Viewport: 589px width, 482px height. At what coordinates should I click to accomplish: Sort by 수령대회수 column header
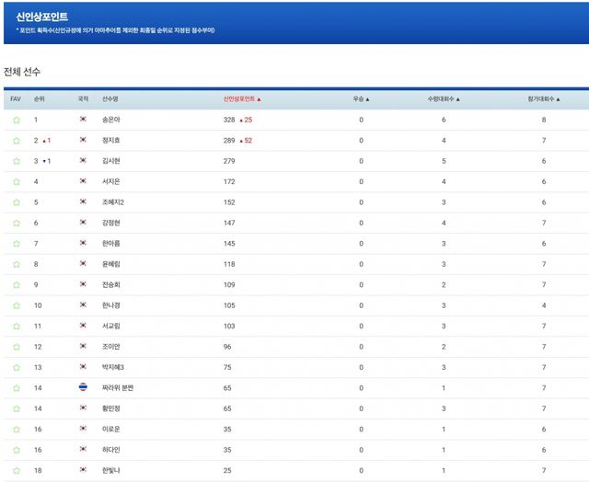[x=444, y=98]
